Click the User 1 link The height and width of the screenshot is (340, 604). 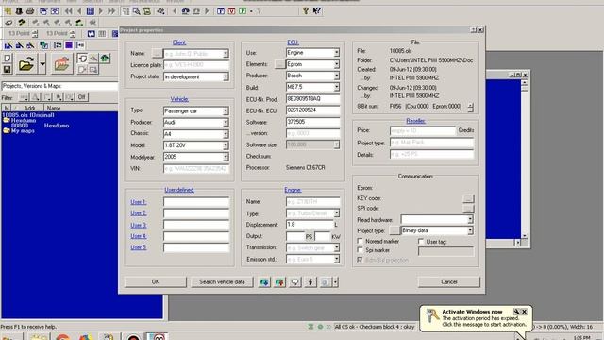coord(139,202)
